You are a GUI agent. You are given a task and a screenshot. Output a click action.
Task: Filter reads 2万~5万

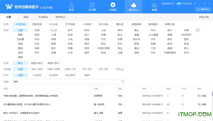pyautogui.click(x=103, y=69)
